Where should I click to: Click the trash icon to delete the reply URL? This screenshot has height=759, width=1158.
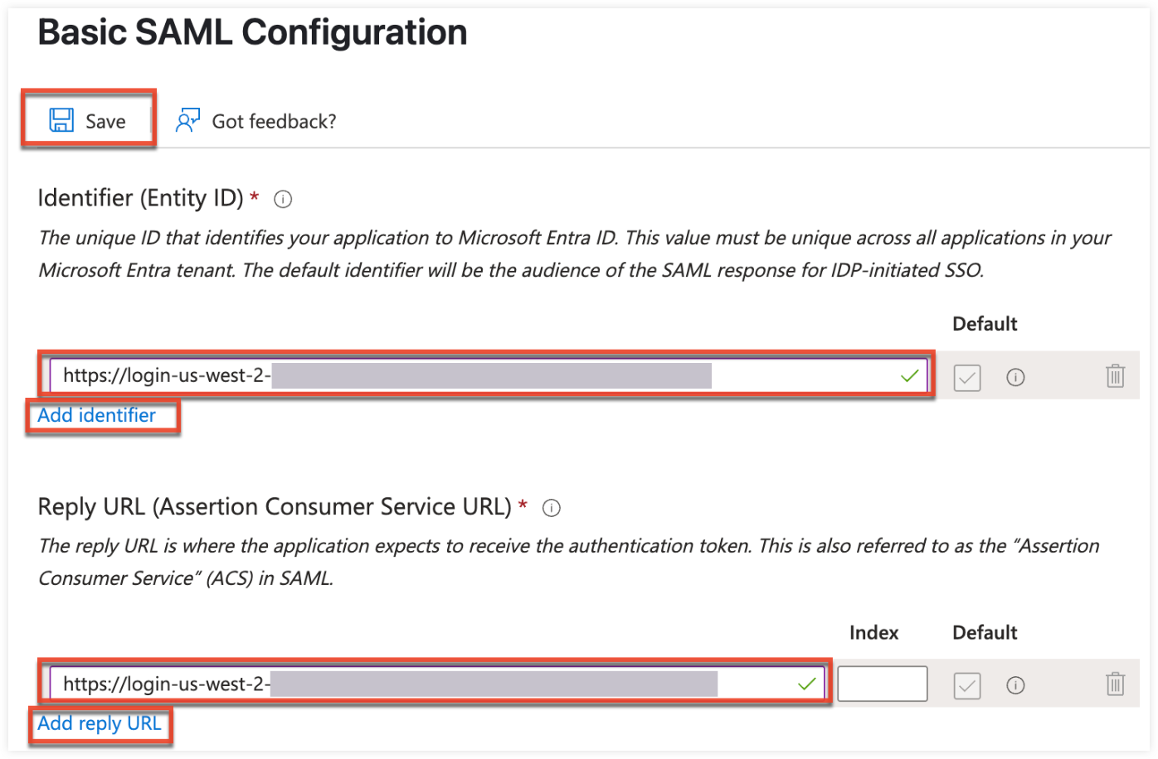coord(1116,684)
